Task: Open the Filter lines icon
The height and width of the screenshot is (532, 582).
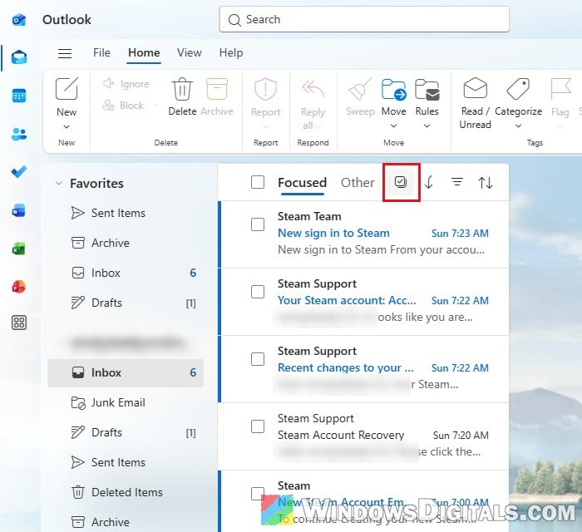Action: 457,182
